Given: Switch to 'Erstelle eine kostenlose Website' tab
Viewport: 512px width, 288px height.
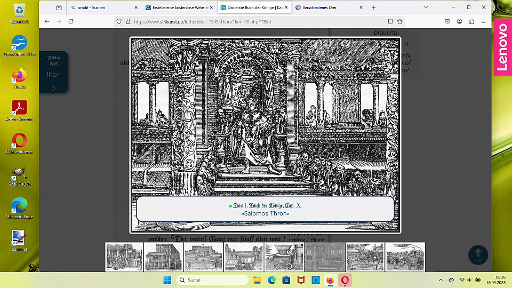Looking at the screenshot, I should click(x=179, y=7).
